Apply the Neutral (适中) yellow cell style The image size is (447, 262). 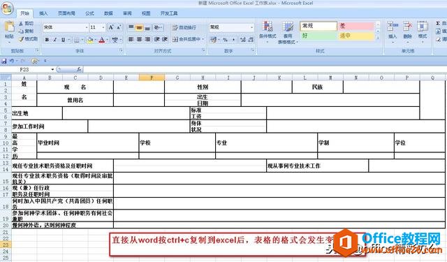(356, 36)
